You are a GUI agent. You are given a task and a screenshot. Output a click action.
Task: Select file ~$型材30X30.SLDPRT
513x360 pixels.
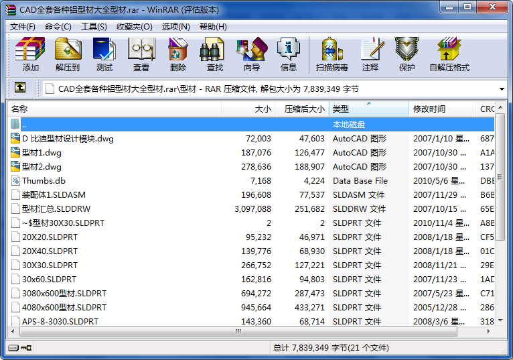[x=63, y=223]
